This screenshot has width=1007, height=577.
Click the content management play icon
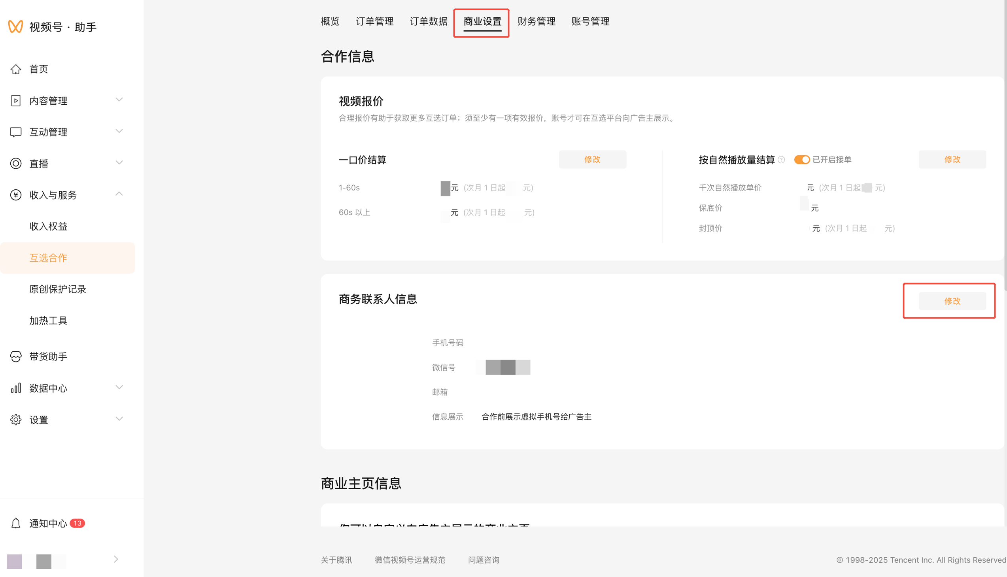pyautogui.click(x=16, y=101)
